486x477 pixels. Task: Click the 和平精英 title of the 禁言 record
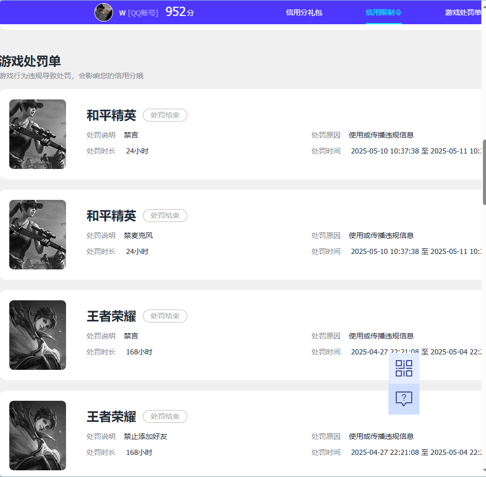(111, 115)
